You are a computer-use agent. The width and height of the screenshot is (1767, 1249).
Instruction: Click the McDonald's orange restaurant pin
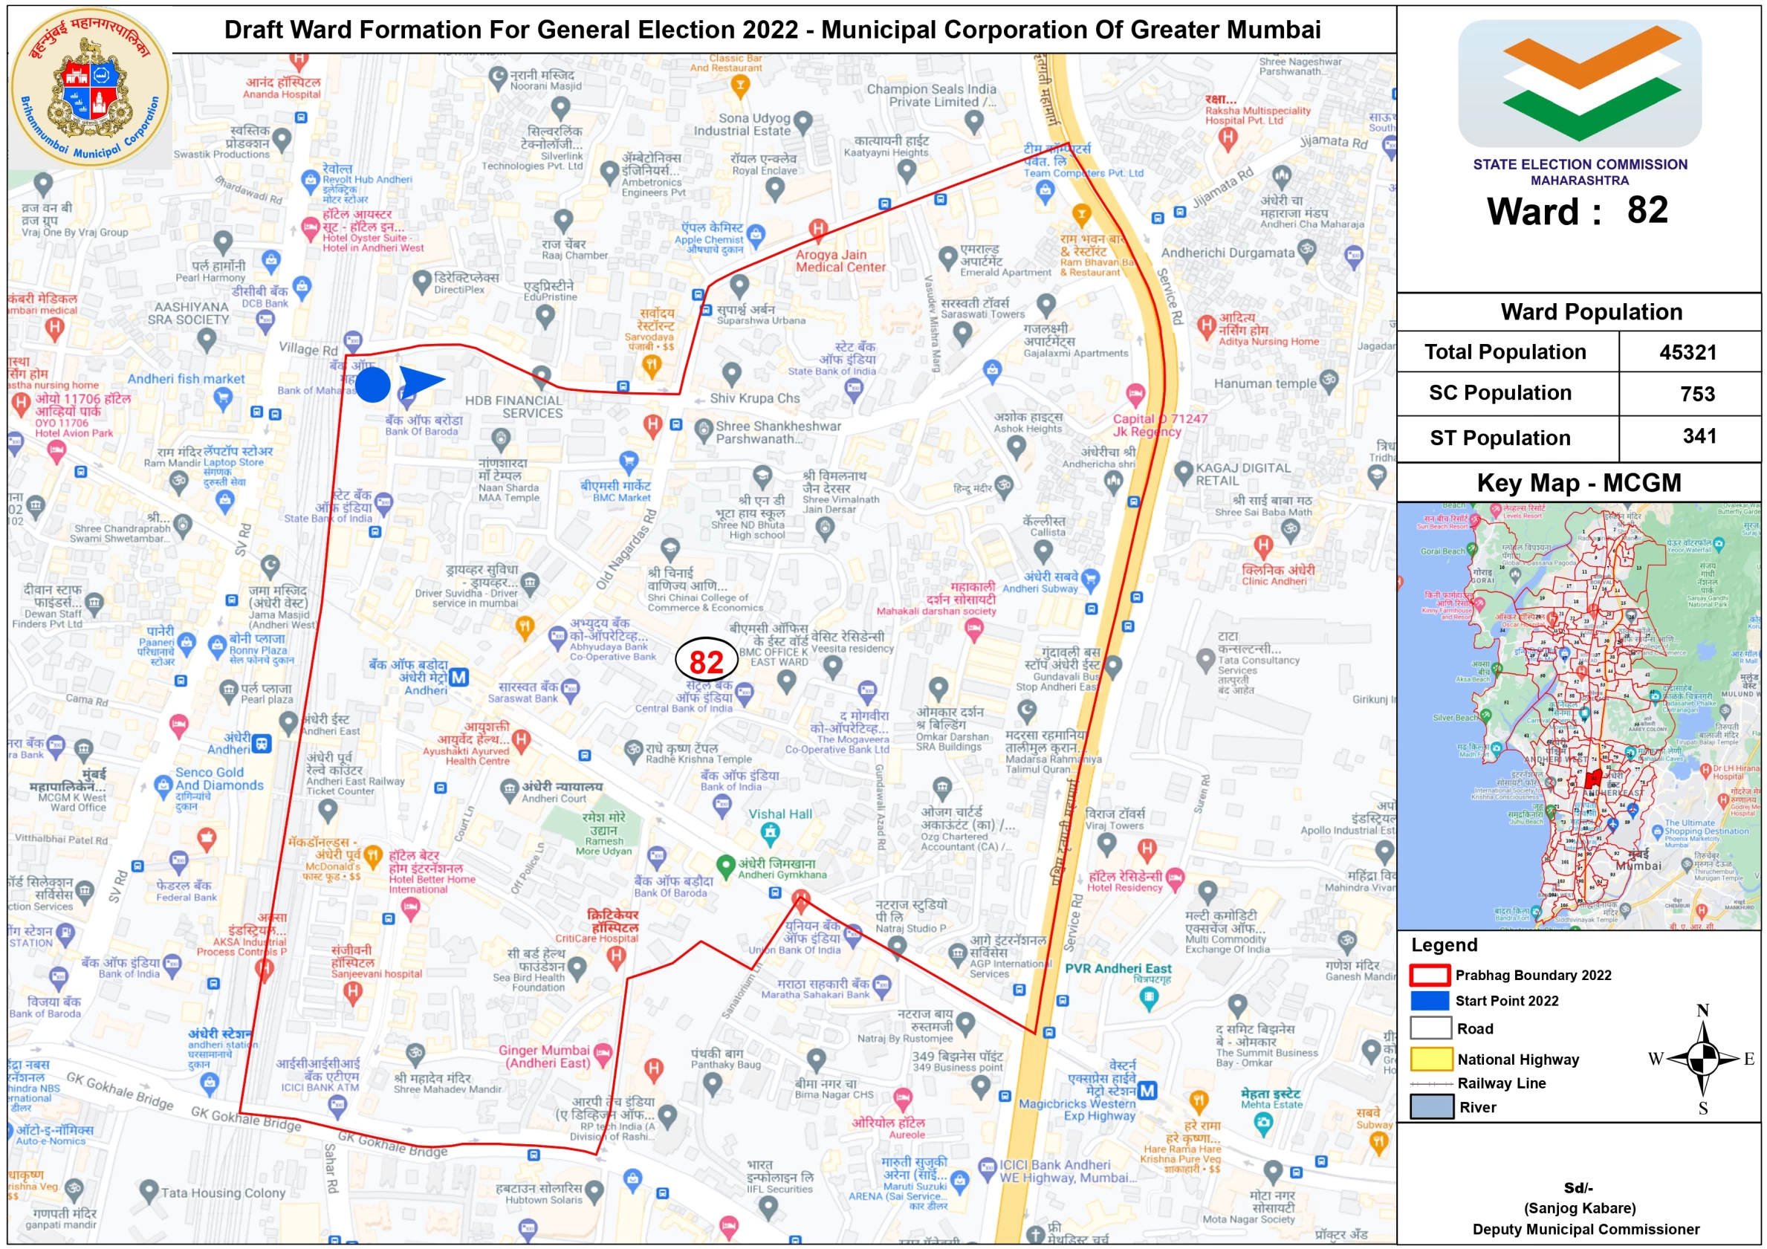point(372,855)
